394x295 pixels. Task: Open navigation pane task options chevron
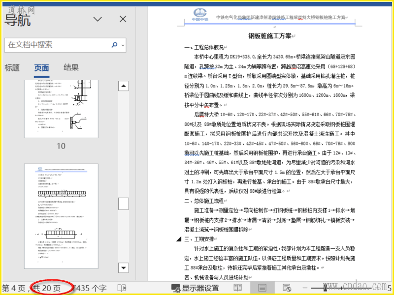(x=98, y=19)
